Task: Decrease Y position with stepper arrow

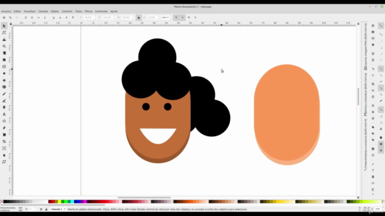Action: coord(114,19)
